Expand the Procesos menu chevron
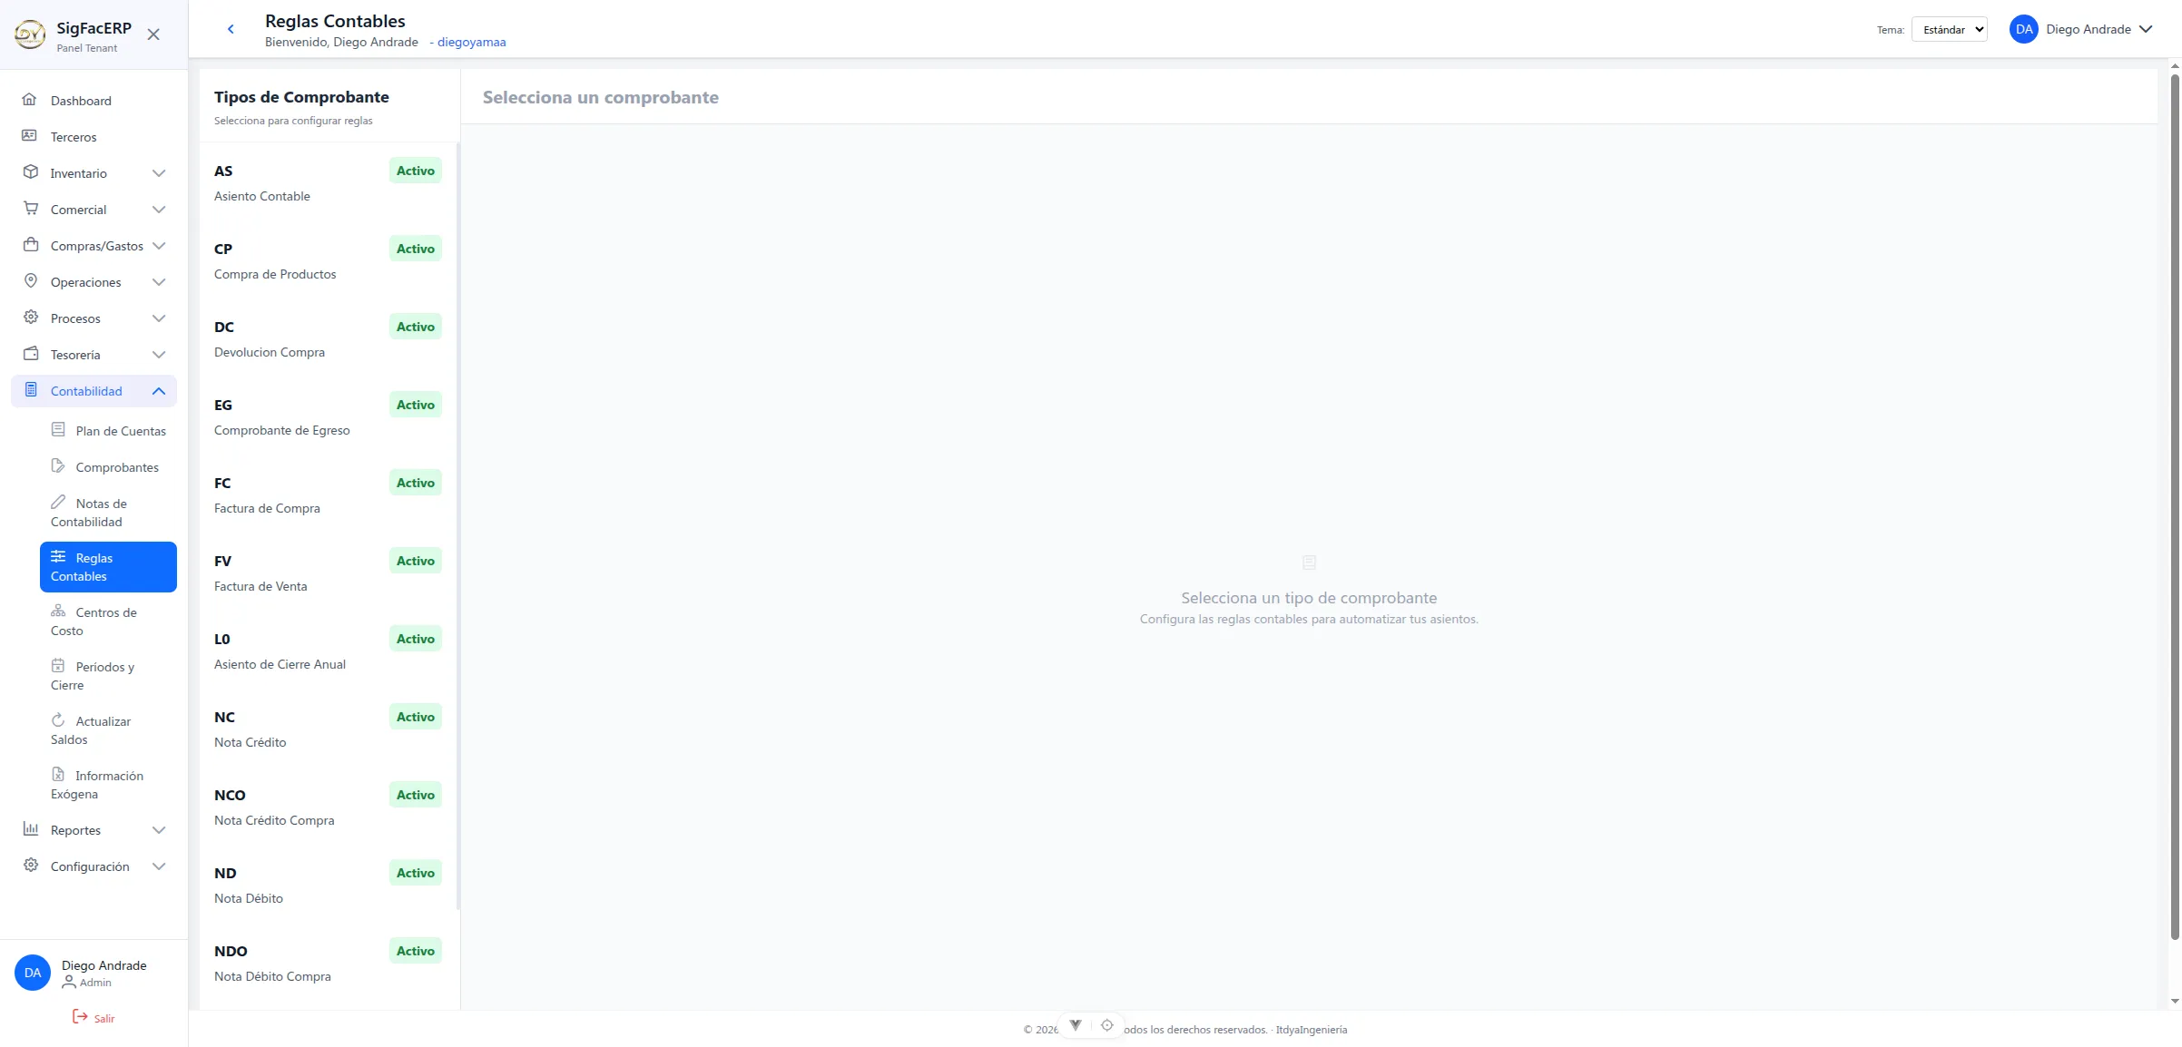This screenshot has height=1047, width=2182. coord(159,318)
